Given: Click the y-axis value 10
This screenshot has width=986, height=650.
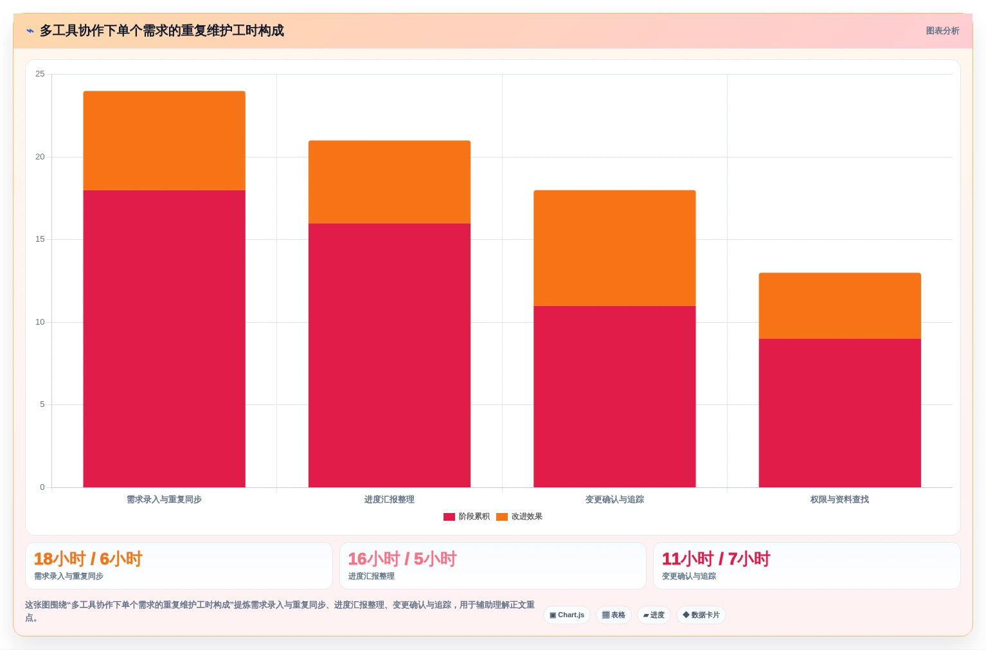Looking at the screenshot, I should (x=40, y=322).
